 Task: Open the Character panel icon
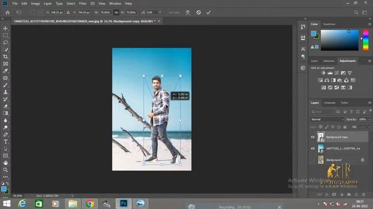pos(303,49)
